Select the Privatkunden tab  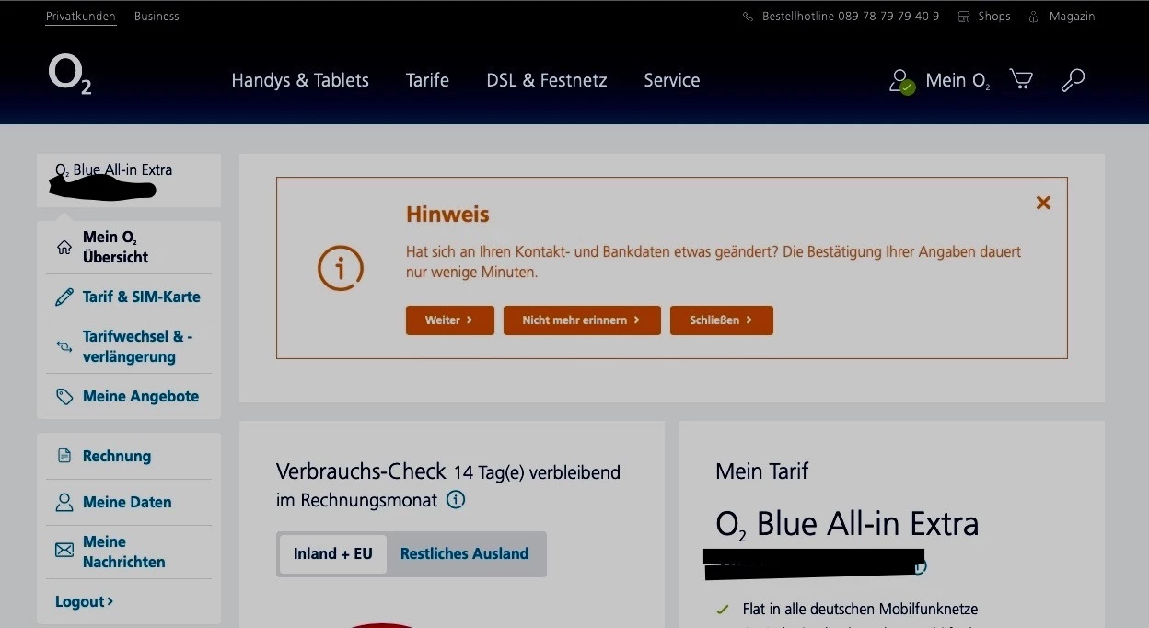pyautogui.click(x=81, y=17)
